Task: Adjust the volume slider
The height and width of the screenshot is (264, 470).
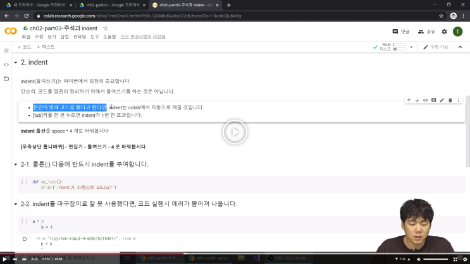Action: tap(436, 259)
